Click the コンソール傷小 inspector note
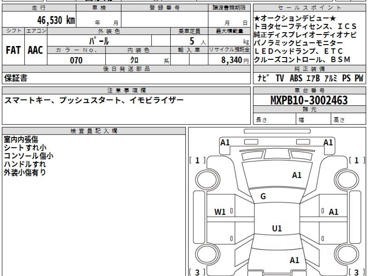 tap(29, 156)
